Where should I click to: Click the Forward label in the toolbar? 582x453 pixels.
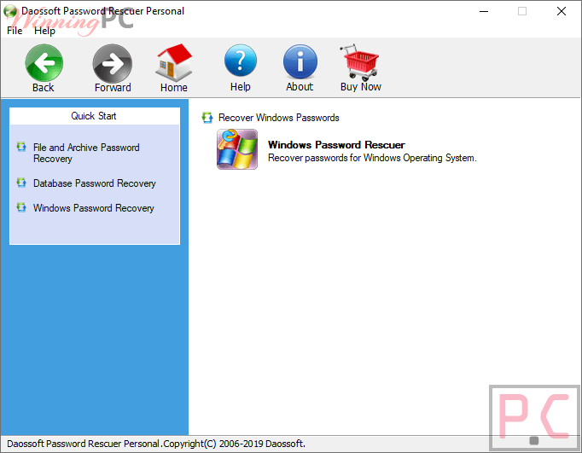tap(113, 88)
